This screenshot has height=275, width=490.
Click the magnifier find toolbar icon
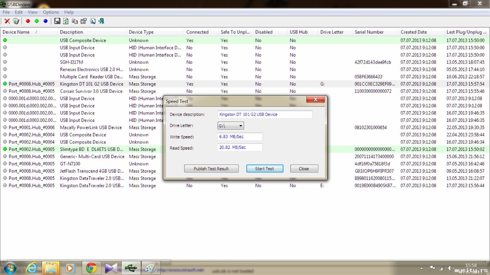click(93, 21)
